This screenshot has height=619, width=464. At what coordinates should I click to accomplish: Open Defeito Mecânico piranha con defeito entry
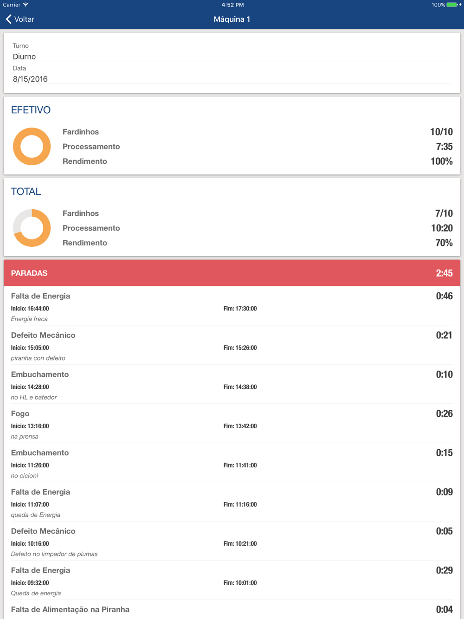click(232, 345)
